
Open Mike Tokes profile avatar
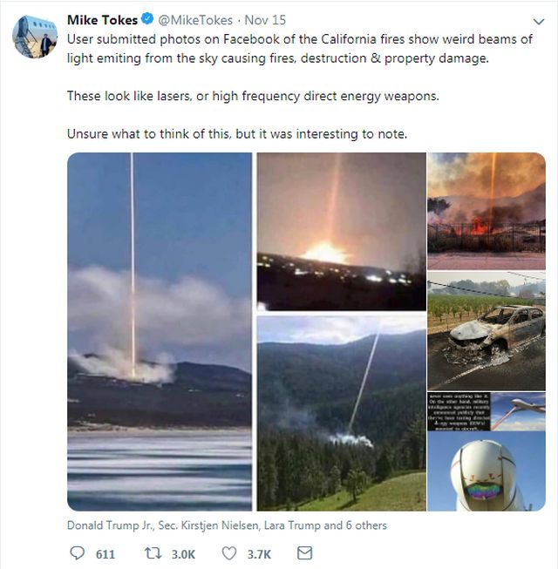click(32, 35)
